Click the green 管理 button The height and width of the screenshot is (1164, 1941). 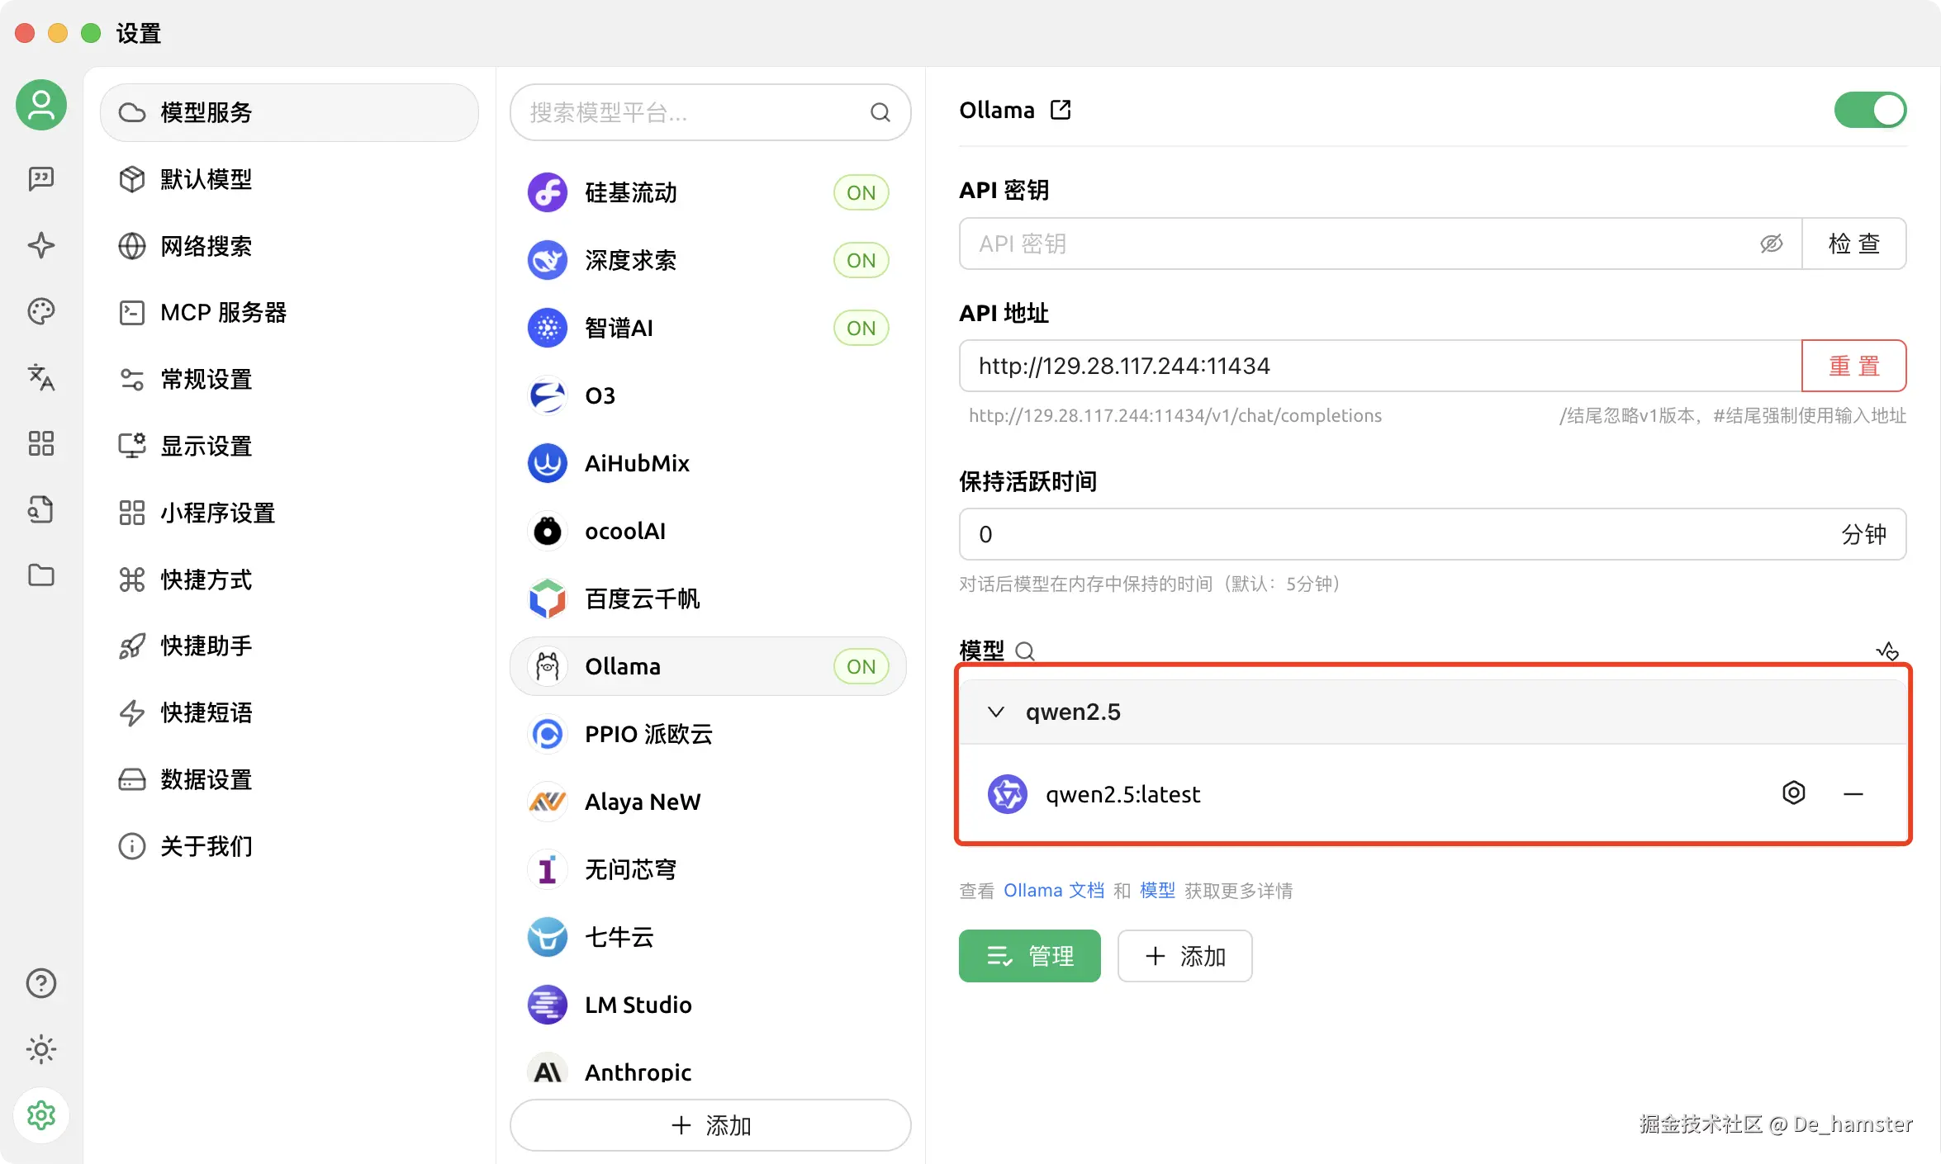(x=1029, y=956)
